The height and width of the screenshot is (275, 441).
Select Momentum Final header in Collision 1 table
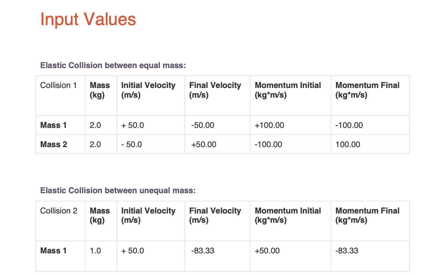(x=367, y=90)
